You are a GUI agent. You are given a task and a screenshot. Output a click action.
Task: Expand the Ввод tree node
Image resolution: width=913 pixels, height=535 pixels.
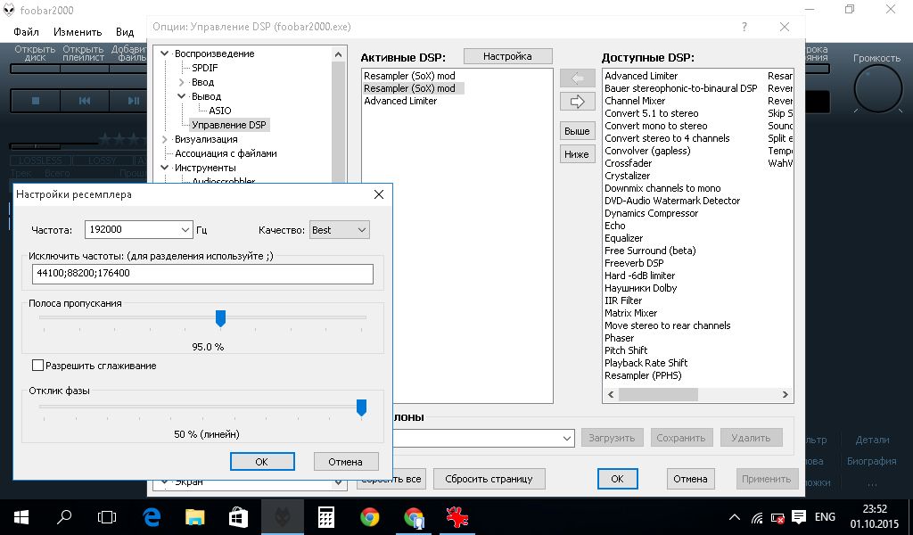182,82
